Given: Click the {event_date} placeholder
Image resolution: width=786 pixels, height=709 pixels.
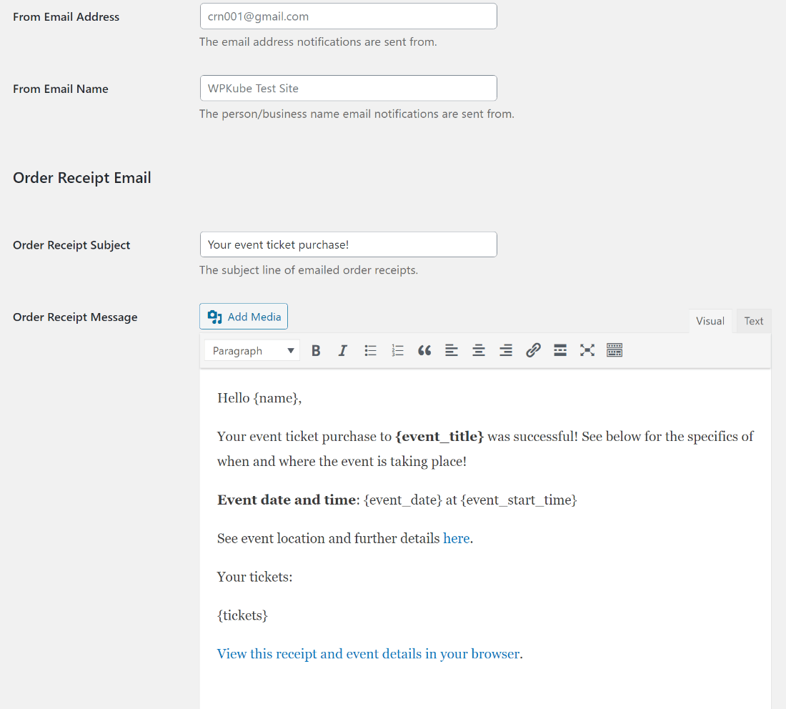Looking at the screenshot, I should click(x=403, y=500).
